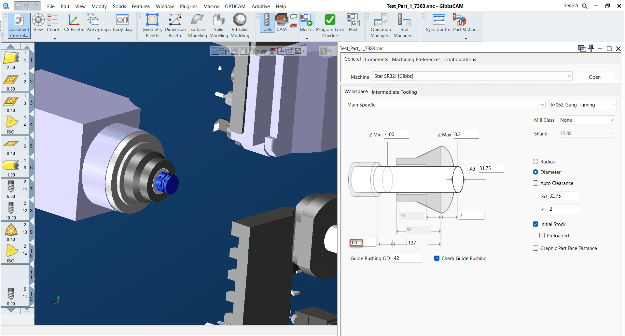Image resolution: width=625 pixels, height=336 pixels.
Task: Open Sync Control
Action: [439, 23]
